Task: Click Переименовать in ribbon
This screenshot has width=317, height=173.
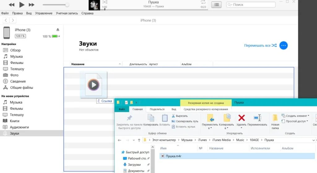Action: click(257, 120)
